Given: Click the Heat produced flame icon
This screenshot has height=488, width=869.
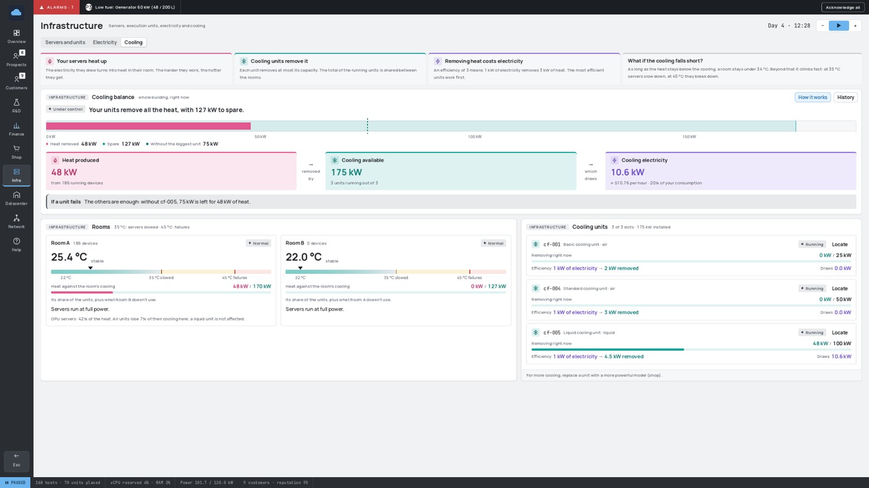Looking at the screenshot, I should point(55,160).
